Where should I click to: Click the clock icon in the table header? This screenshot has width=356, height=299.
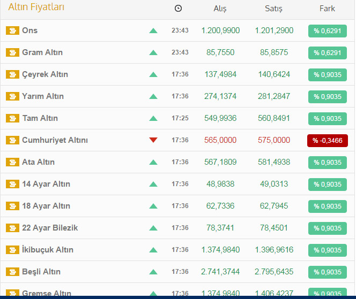coord(178,9)
